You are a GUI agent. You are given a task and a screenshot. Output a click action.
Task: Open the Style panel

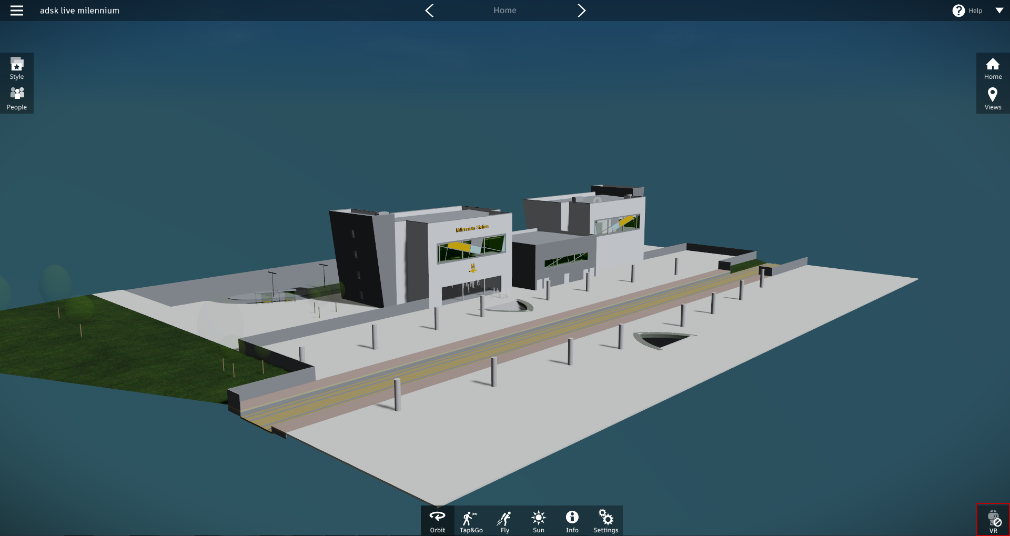pyautogui.click(x=17, y=68)
